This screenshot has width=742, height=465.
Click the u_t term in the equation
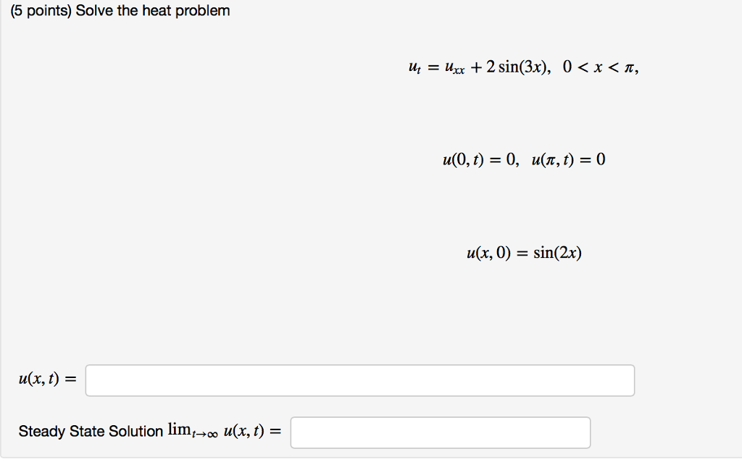414,67
